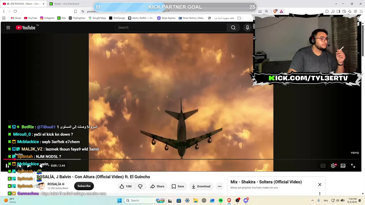Open the zoom magnifier in the address bar

point(266,11)
